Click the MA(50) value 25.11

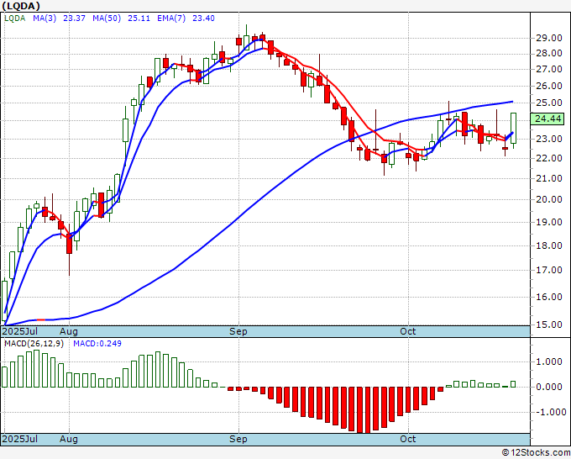pyautogui.click(x=139, y=18)
